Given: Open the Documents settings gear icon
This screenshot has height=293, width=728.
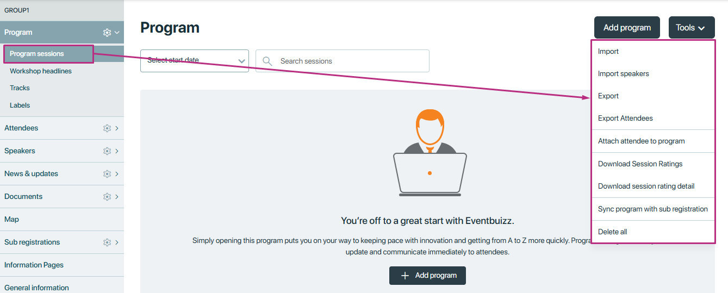Looking at the screenshot, I should click(x=107, y=197).
